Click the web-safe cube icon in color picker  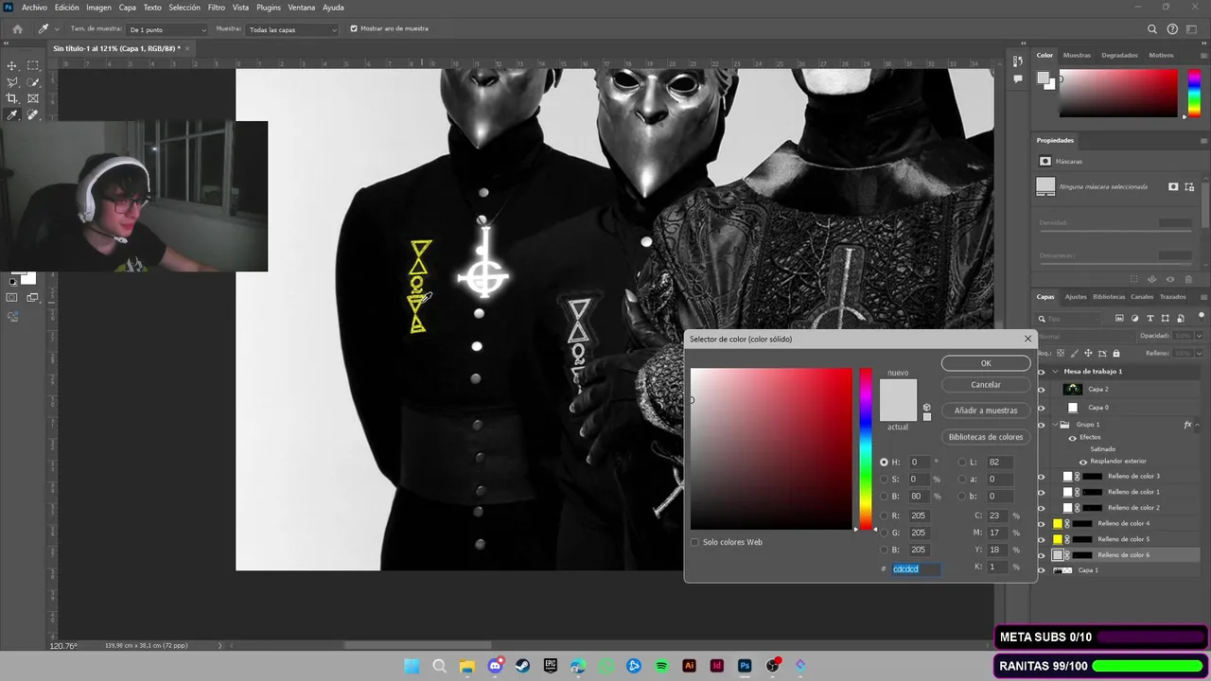pyautogui.click(x=927, y=407)
